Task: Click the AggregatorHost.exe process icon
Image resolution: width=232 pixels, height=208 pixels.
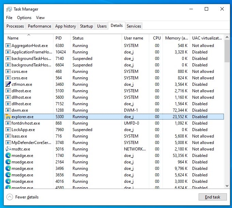Action: point(8,45)
